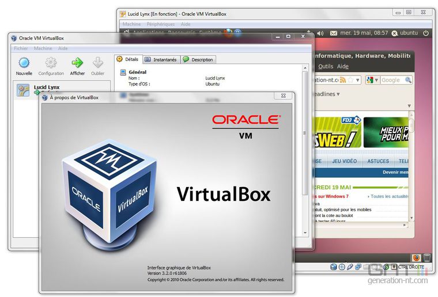Image resolution: width=438 pixels, height=297 pixels.
Task: Click keyboard capture arrow beside CTRL DROITE
Action: click(394, 267)
